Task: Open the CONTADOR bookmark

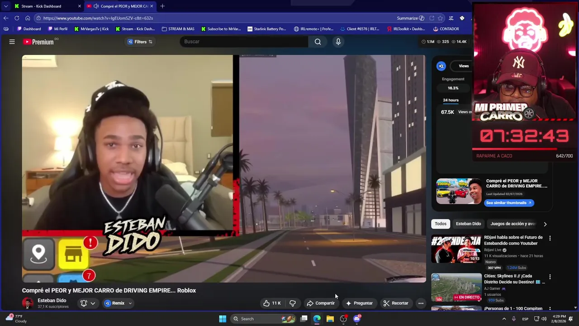Action: pos(446,29)
